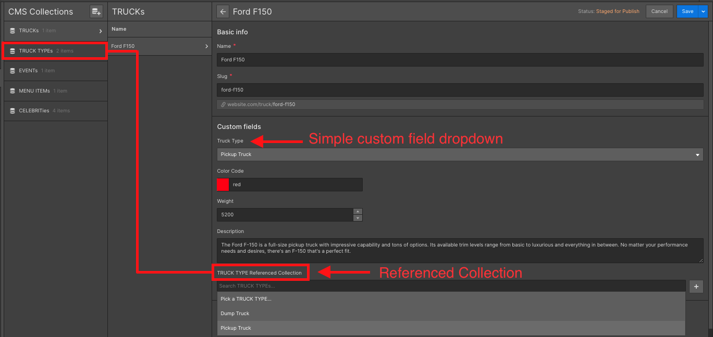The image size is (713, 337).
Task: Click the red Color Code swatch
Action: pos(223,185)
